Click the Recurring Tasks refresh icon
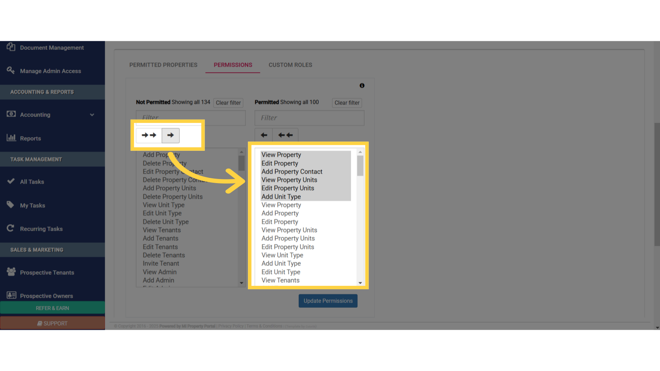This screenshot has width=660, height=371. 11,228
